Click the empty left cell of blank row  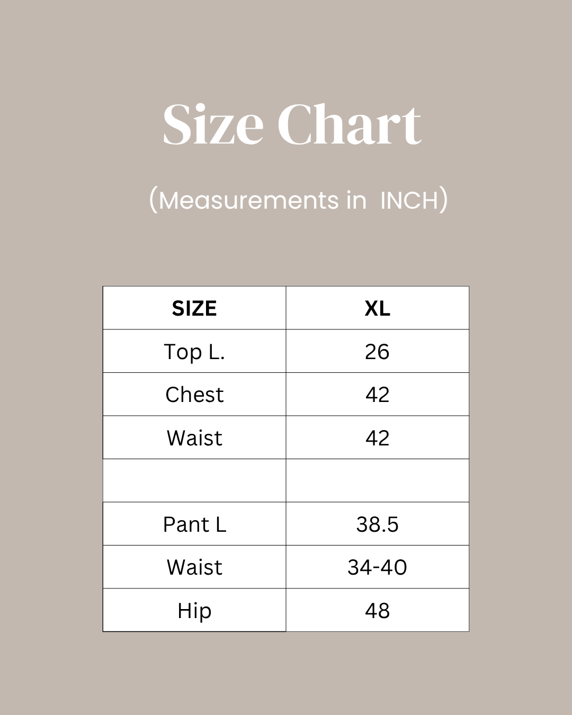pyautogui.click(x=194, y=481)
